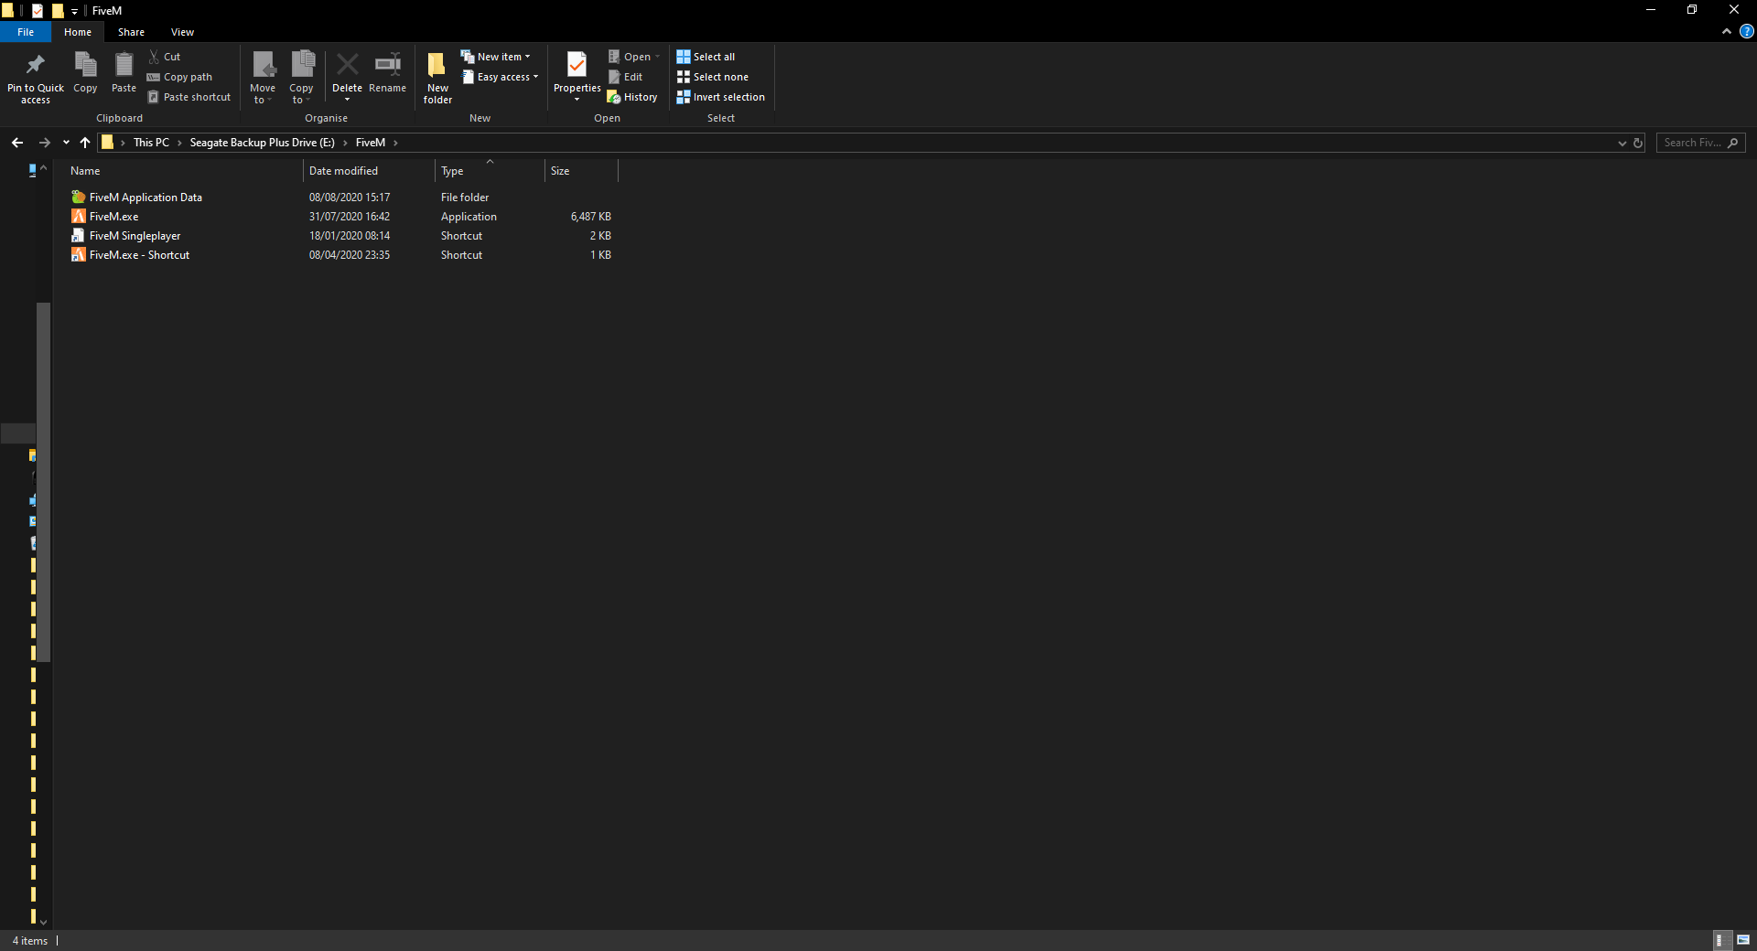Expand the chevron after This PC
The width and height of the screenshot is (1757, 951).
click(179, 143)
